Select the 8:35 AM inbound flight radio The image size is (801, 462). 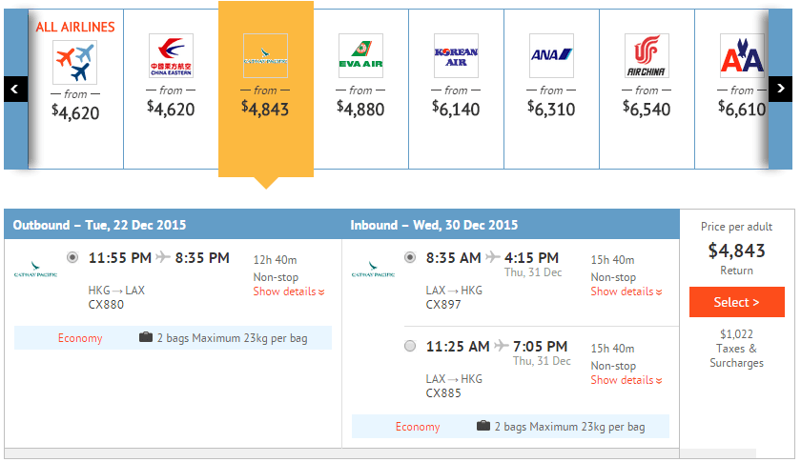tap(410, 257)
